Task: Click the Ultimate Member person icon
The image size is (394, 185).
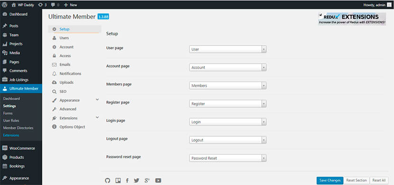Action: [x=5, y=89]
